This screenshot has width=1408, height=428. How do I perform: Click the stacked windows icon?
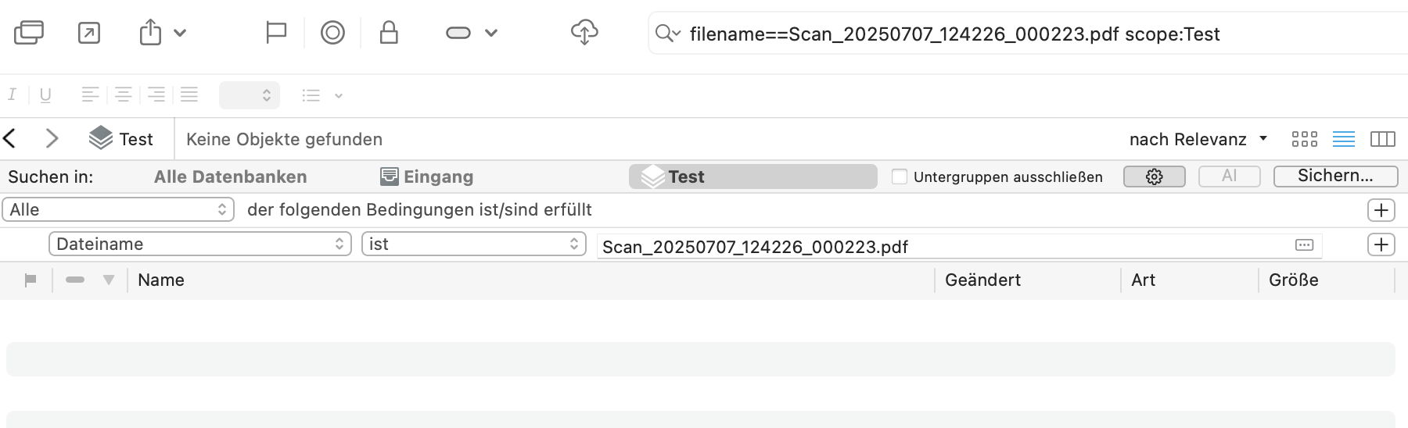[x=29, y=33]
